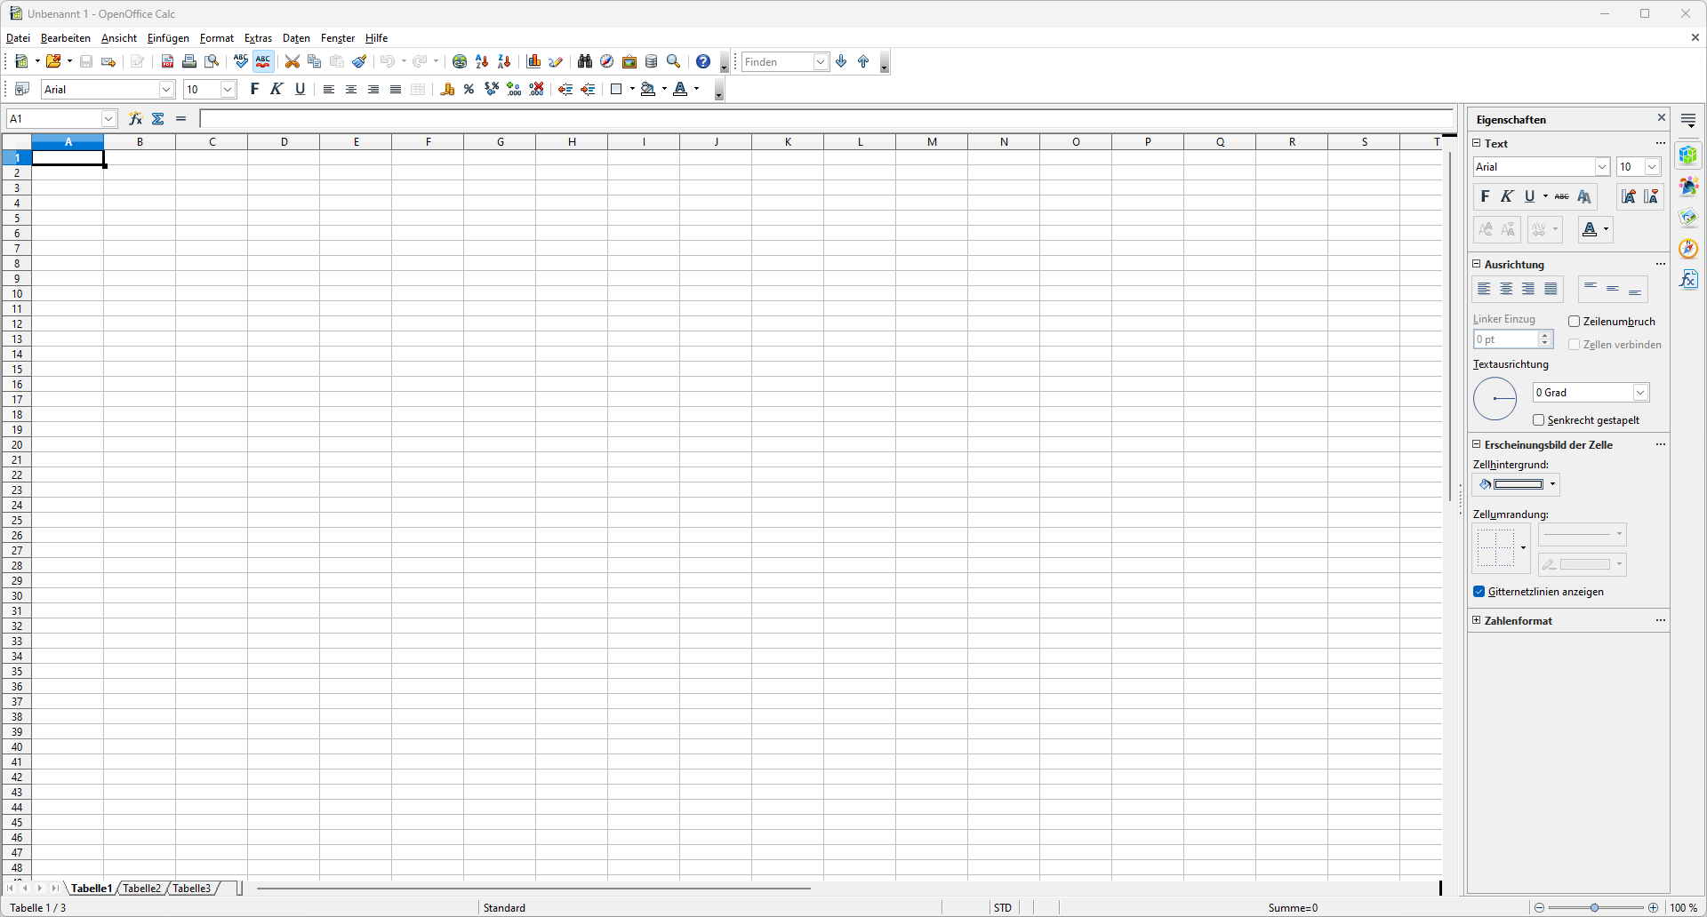Open the Styles and Formatting toolbar icon

(22, 89)
